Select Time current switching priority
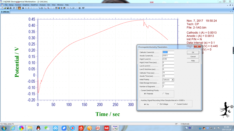 pos(166,94)
